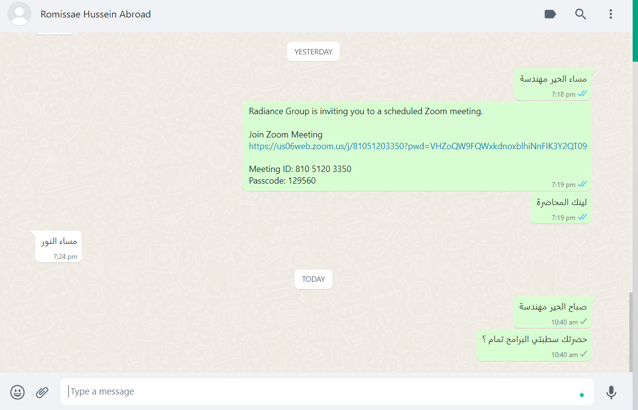Focus the Type a message field
The image size is (638, 410).
click(327, 392)
